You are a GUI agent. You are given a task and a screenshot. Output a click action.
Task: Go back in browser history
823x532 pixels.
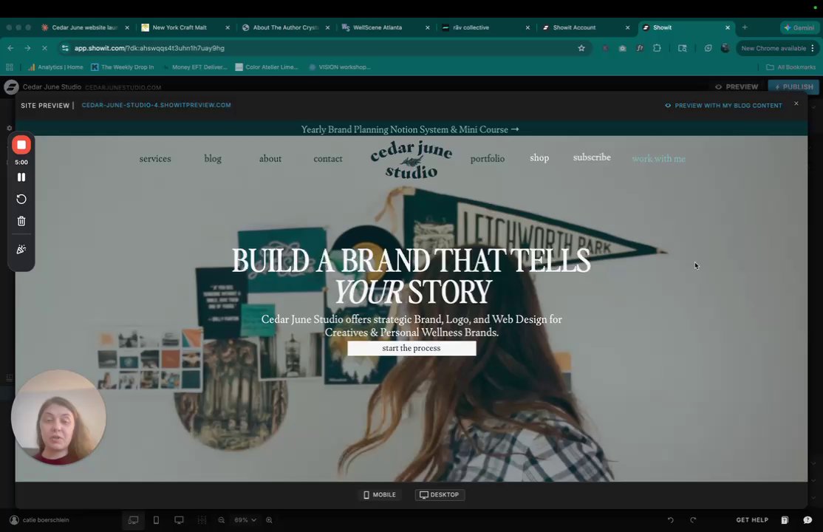[10, 48]
